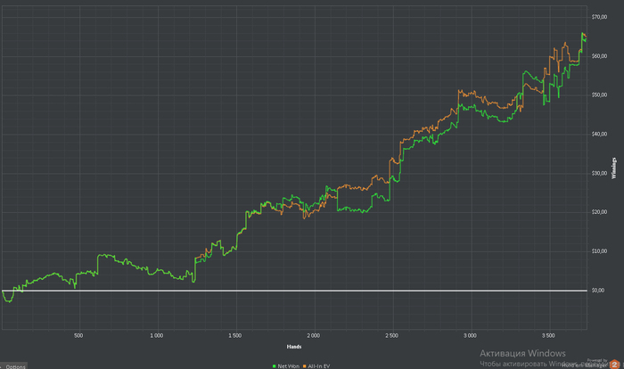Click the green Net Won legend swatch
624x369 pixels.
coord(275,366)
